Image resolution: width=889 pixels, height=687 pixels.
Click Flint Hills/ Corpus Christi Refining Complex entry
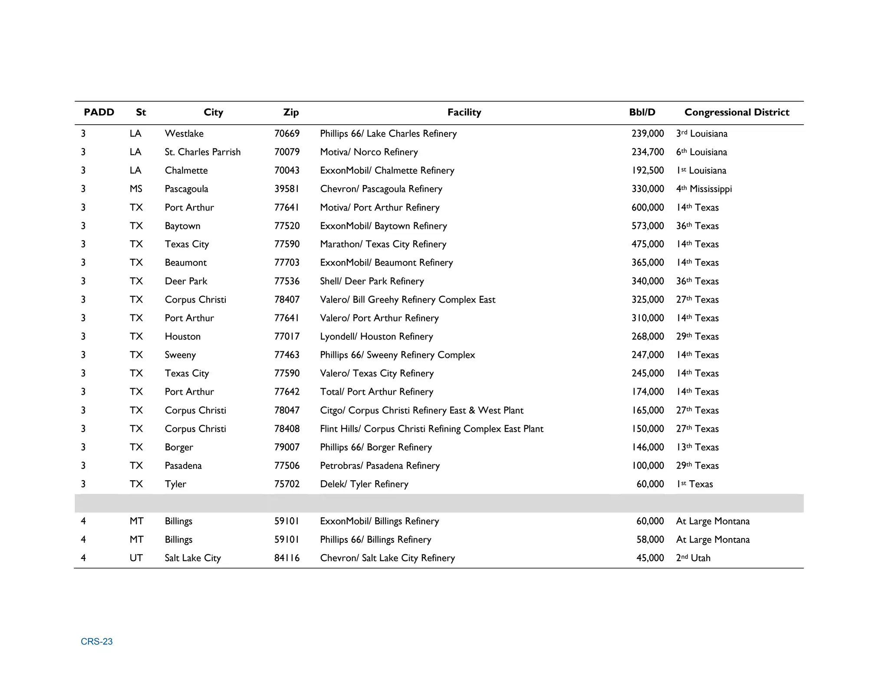tap(431, 429)
